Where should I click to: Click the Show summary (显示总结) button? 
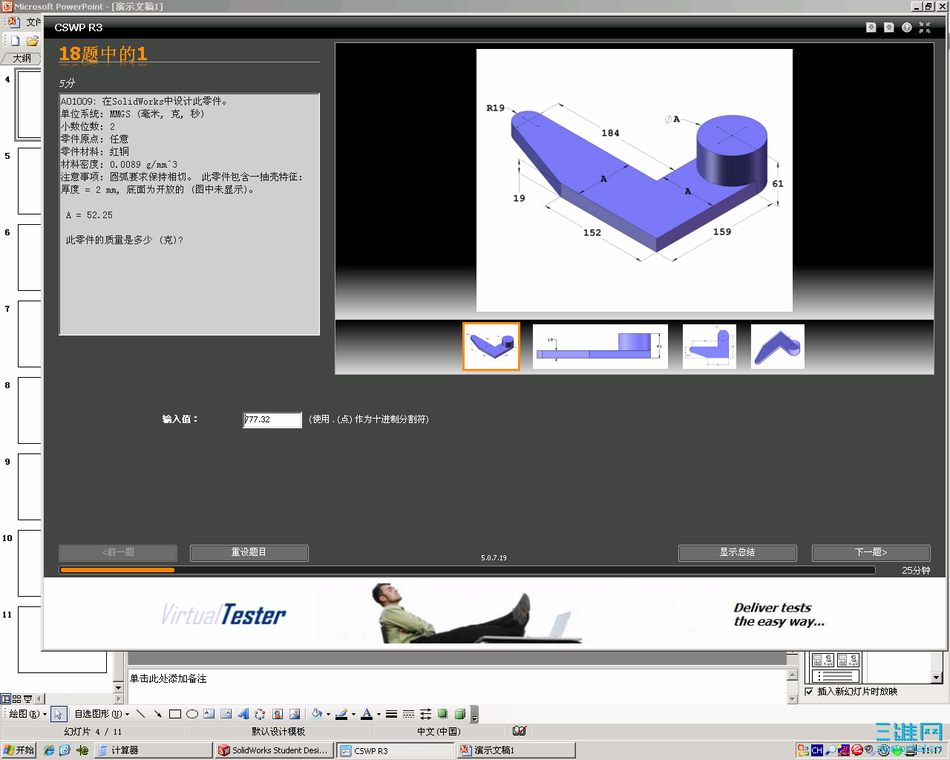click(738, 552)
